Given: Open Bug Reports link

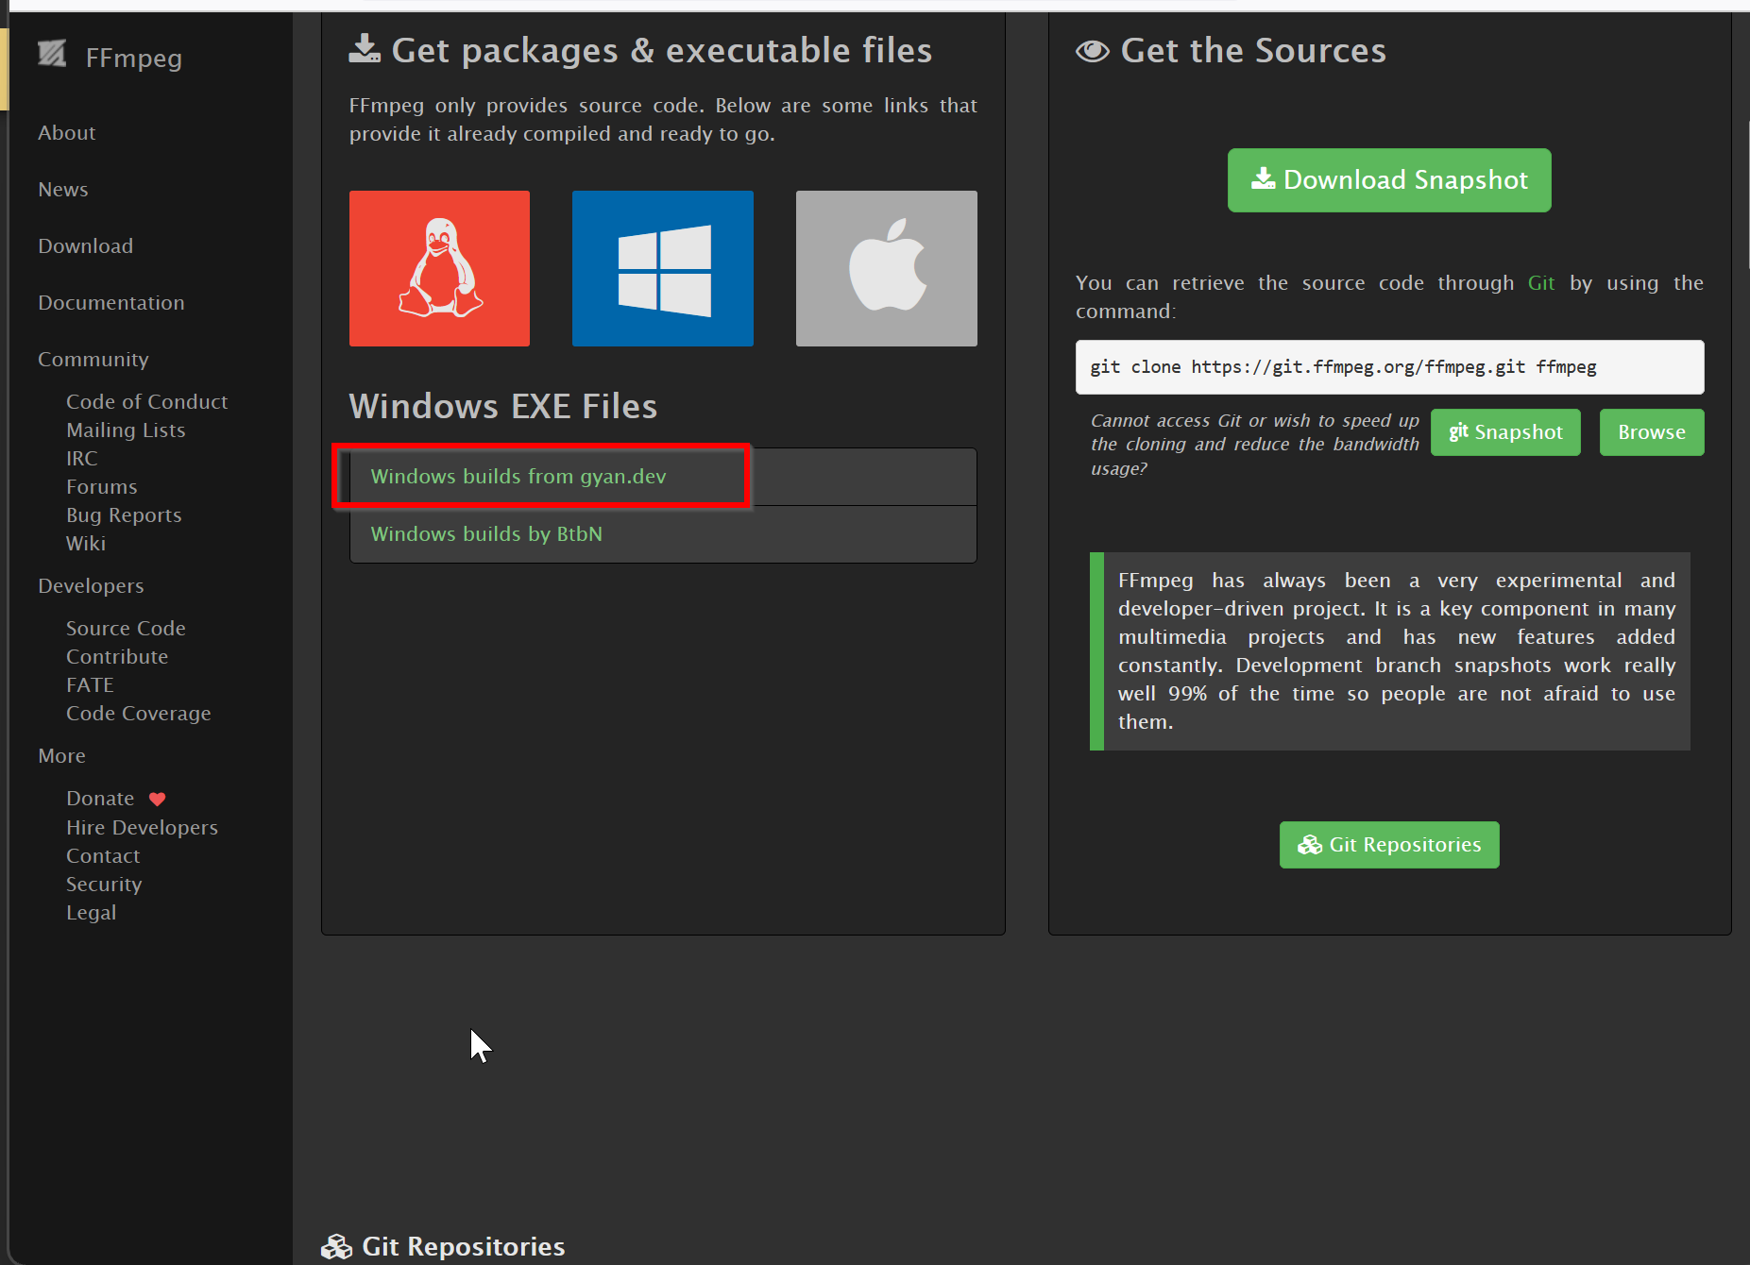Looking at the screenshot, I should [124, 515].
